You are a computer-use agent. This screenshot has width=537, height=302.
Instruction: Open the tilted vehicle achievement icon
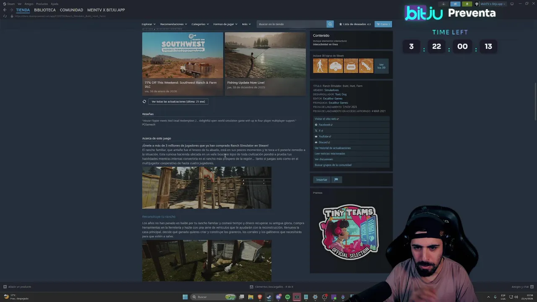pyautogui.click(x=365, y=66)
